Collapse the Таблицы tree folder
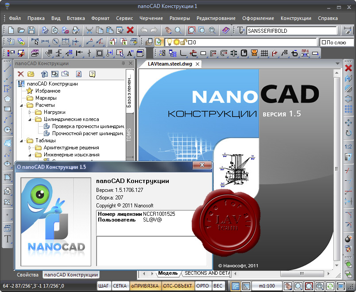The width and height of the screenshot is (356, 292). (x=21, y=140)
